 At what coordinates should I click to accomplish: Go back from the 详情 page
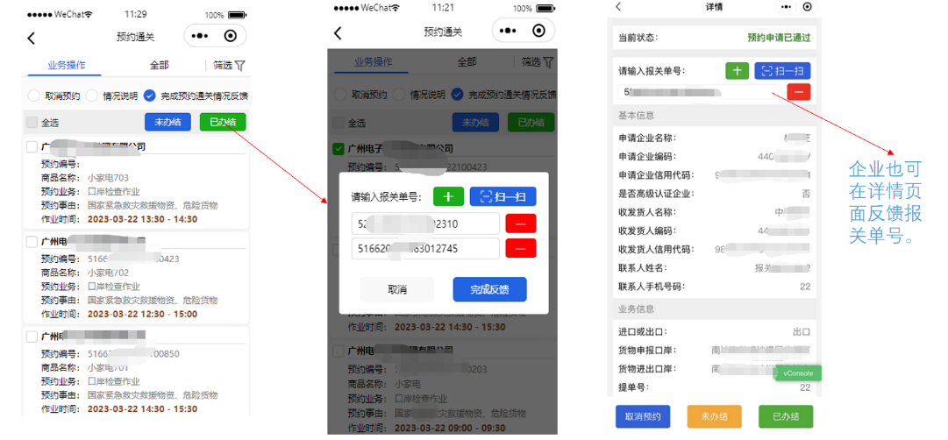coord(618,7)
